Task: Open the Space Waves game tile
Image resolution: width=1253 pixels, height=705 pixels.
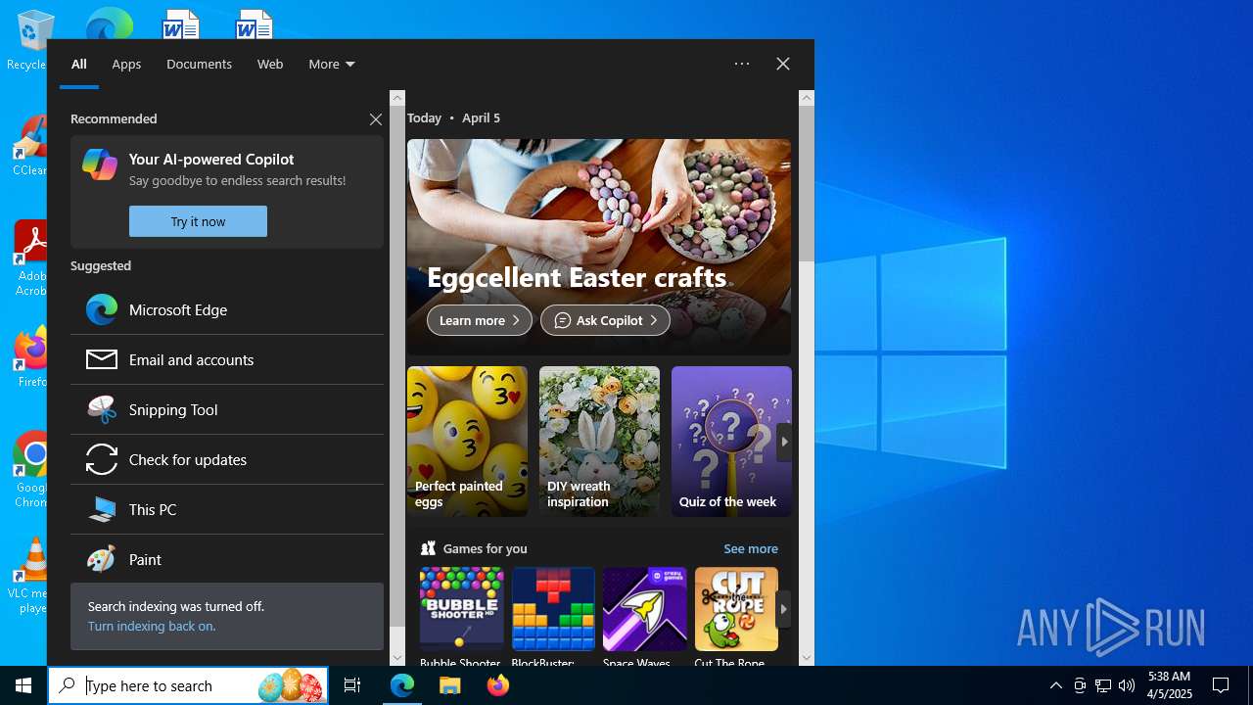Action: click(x=644, y=617)
